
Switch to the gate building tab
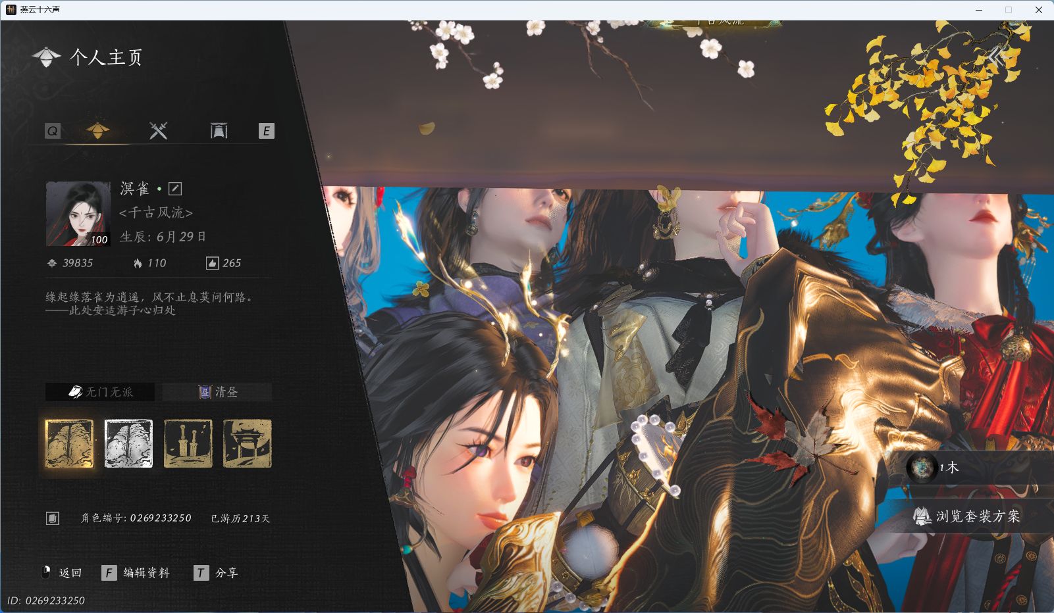coord(219,130)
